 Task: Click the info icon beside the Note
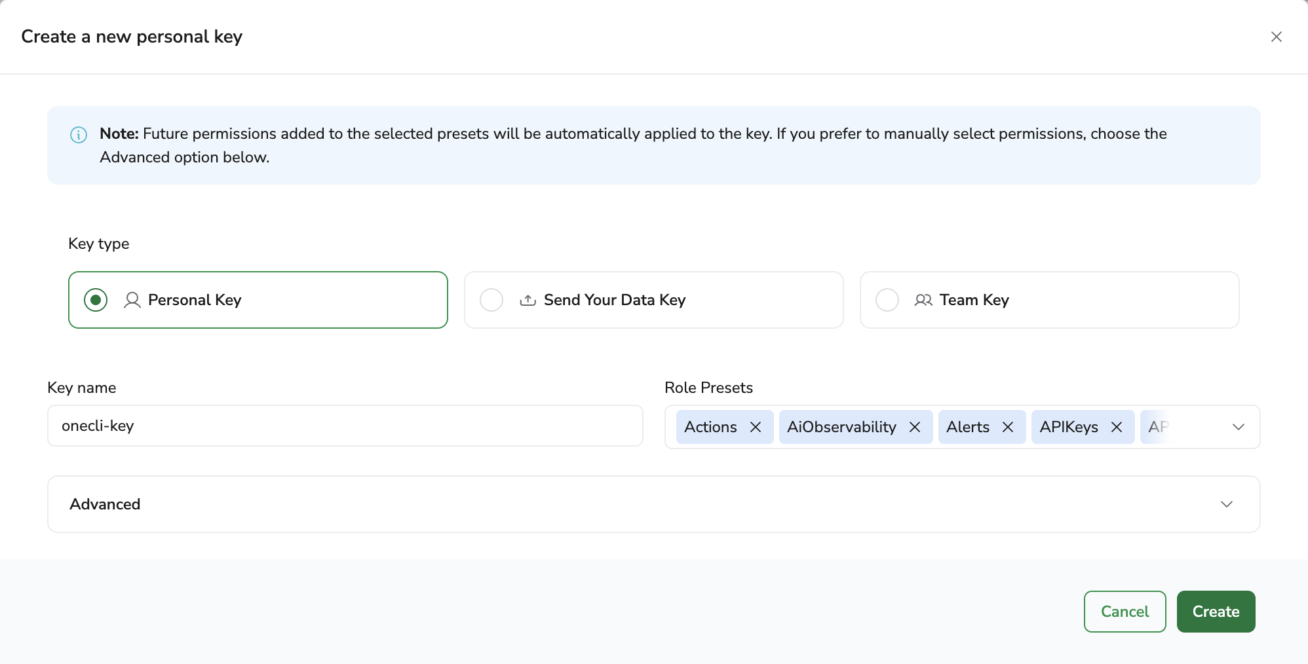pyautogui.click(x=79, y=135)
